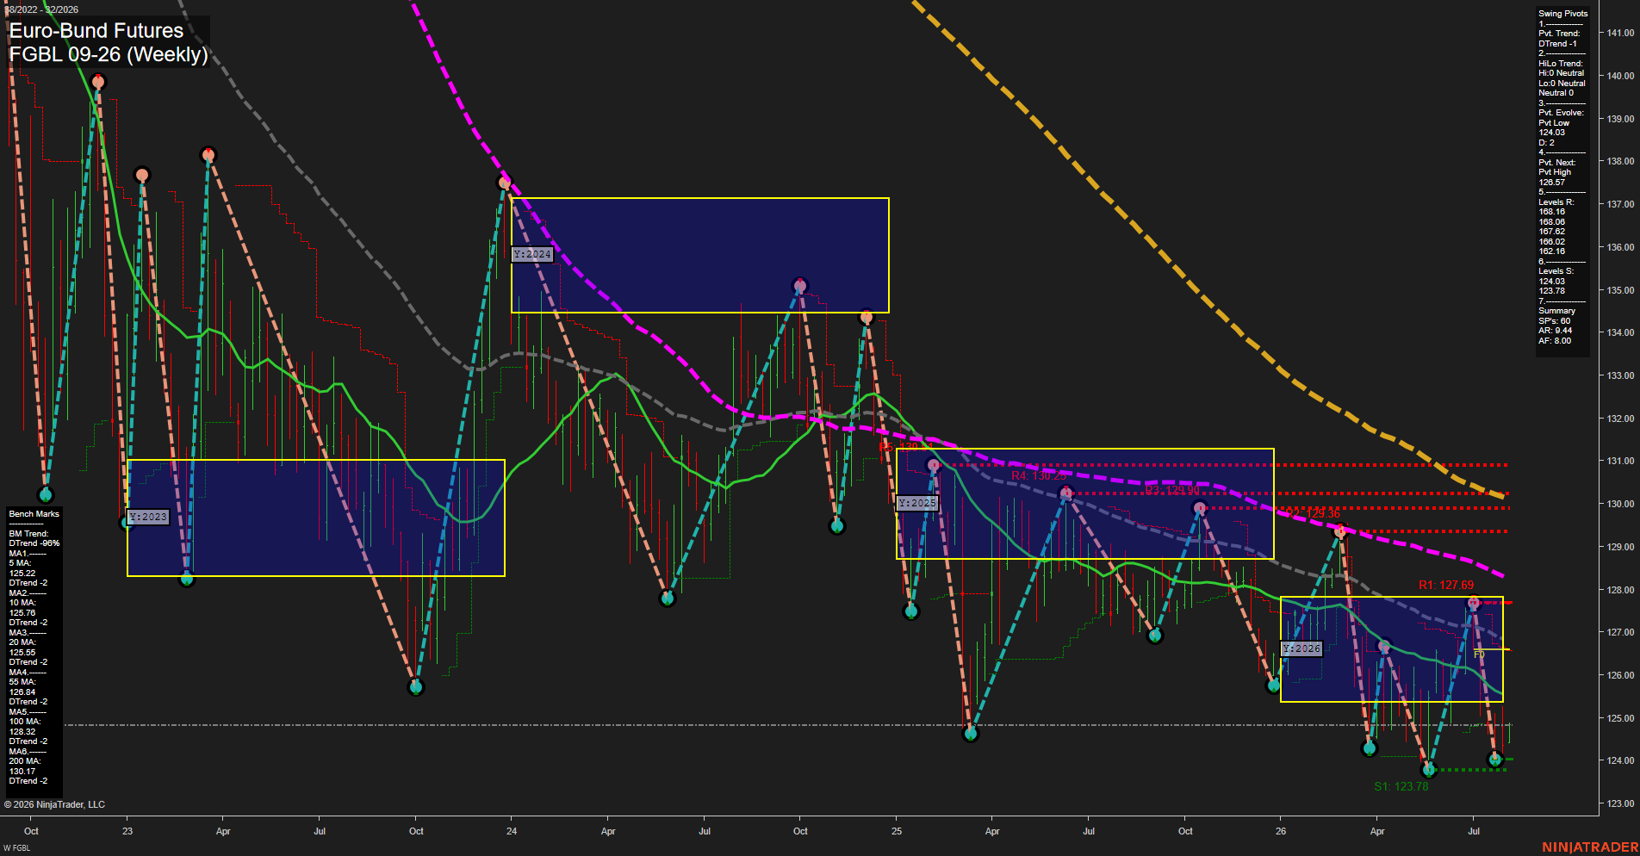The height and width of the screenshot is (856, 1640).
Task: Click 'AR: 9.44' in Summary section
Action: [1555, 331]
